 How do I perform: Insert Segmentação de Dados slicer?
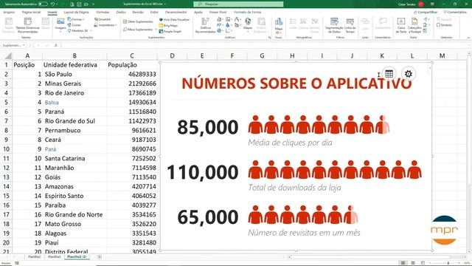pos(334,25)
